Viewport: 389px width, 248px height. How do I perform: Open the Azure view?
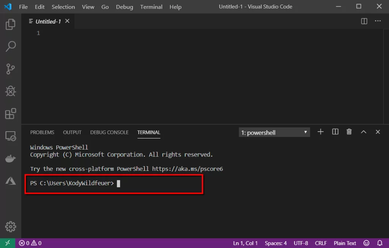point(10,181)
